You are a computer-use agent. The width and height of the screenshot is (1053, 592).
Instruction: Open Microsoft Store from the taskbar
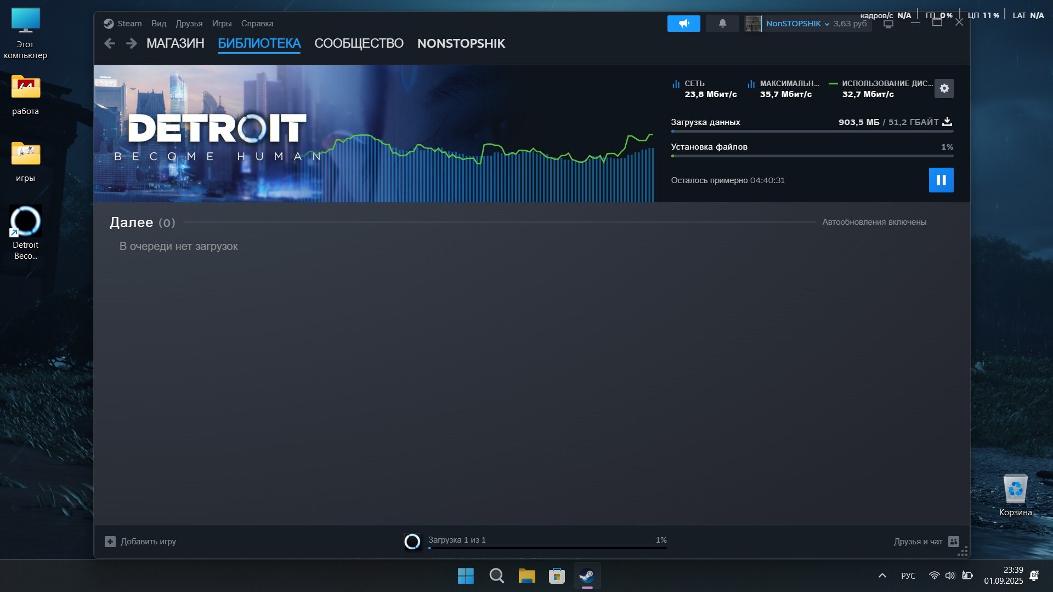[557, 576]
